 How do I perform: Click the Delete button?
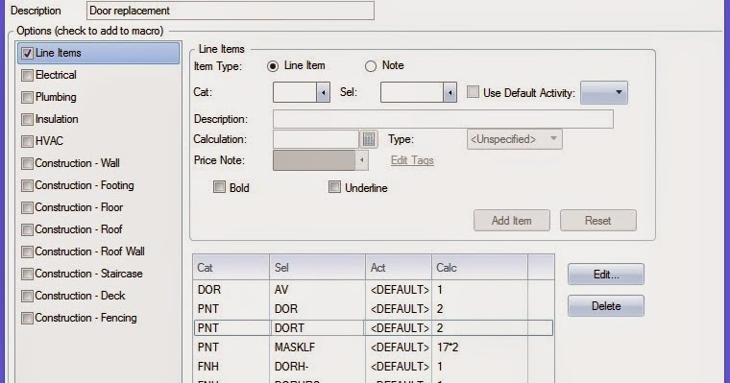pyautogui.click(x=606, y=306)
